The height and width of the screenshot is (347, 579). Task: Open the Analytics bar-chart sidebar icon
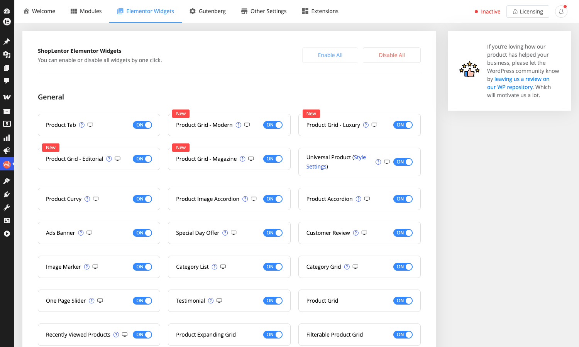pyautogui.click(x=7, y=138)
